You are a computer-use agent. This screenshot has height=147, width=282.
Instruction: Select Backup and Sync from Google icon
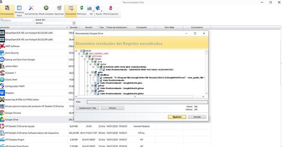[2, 60]
